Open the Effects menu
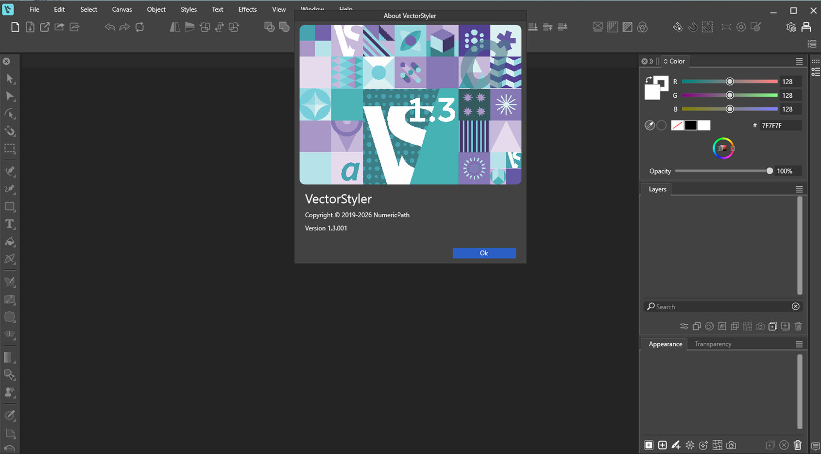 pos(247,9)
